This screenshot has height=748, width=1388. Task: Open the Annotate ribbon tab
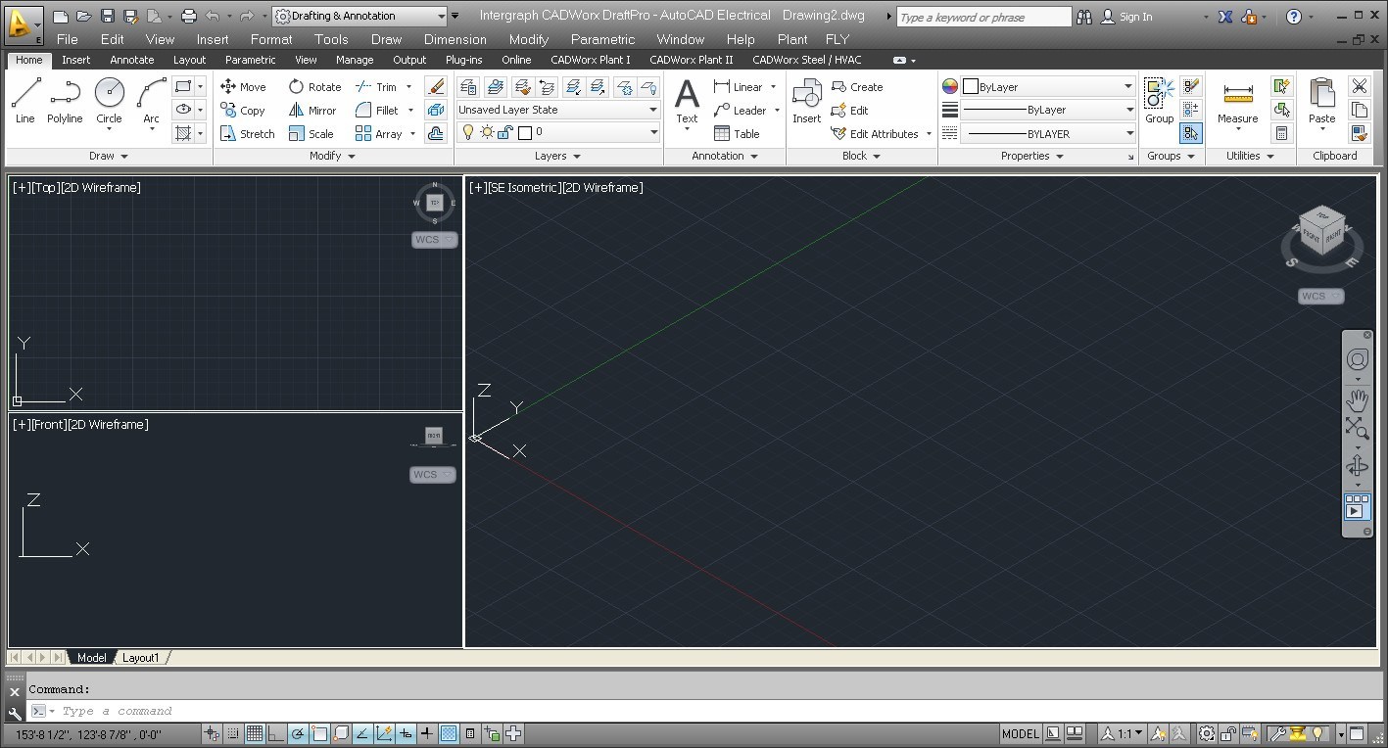[131, 60]
